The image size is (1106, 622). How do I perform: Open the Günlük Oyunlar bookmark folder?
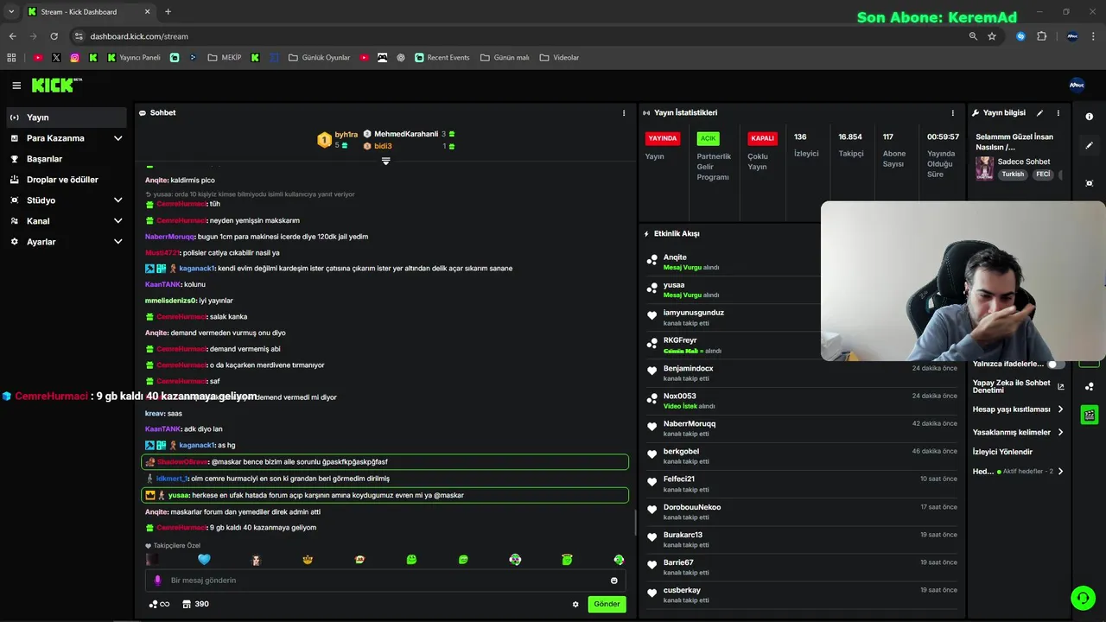[x=319, y=58]
